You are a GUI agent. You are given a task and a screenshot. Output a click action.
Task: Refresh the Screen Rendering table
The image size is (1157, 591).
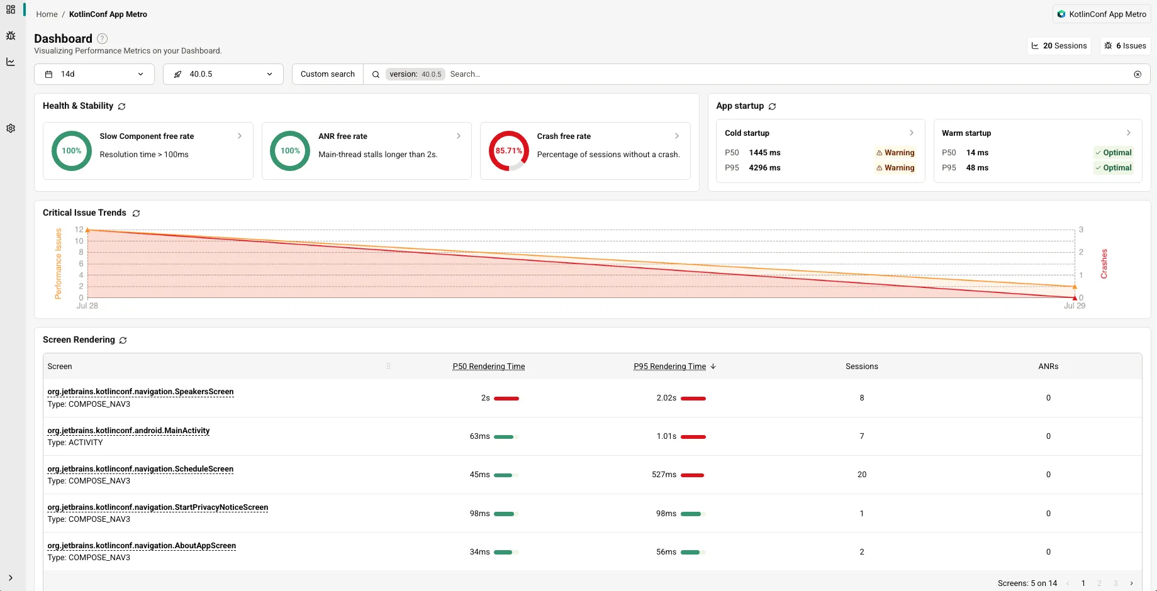pos(123,340)
